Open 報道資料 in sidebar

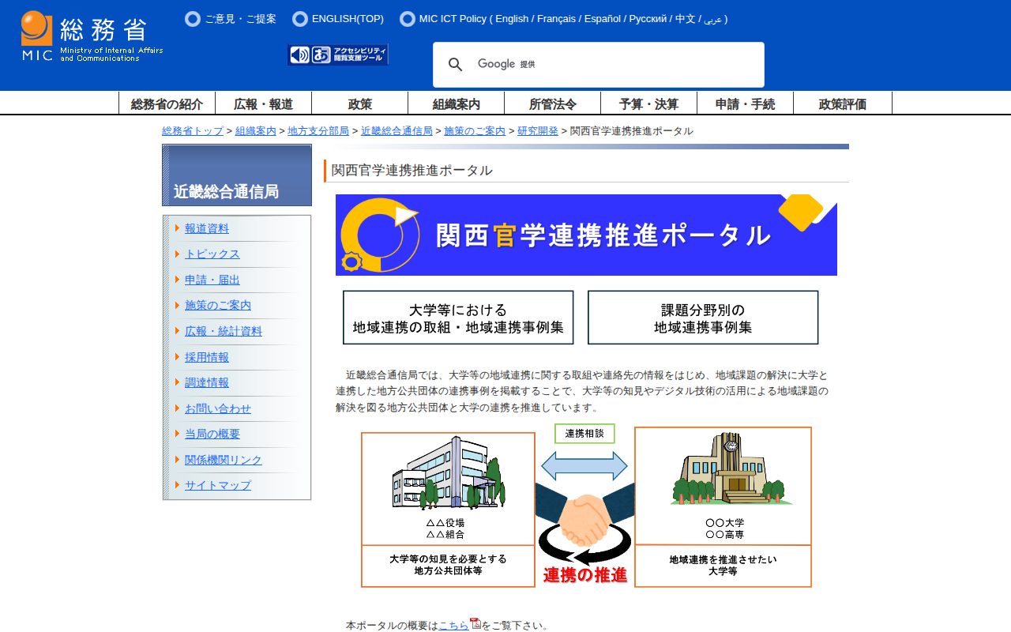coord(207,228)
